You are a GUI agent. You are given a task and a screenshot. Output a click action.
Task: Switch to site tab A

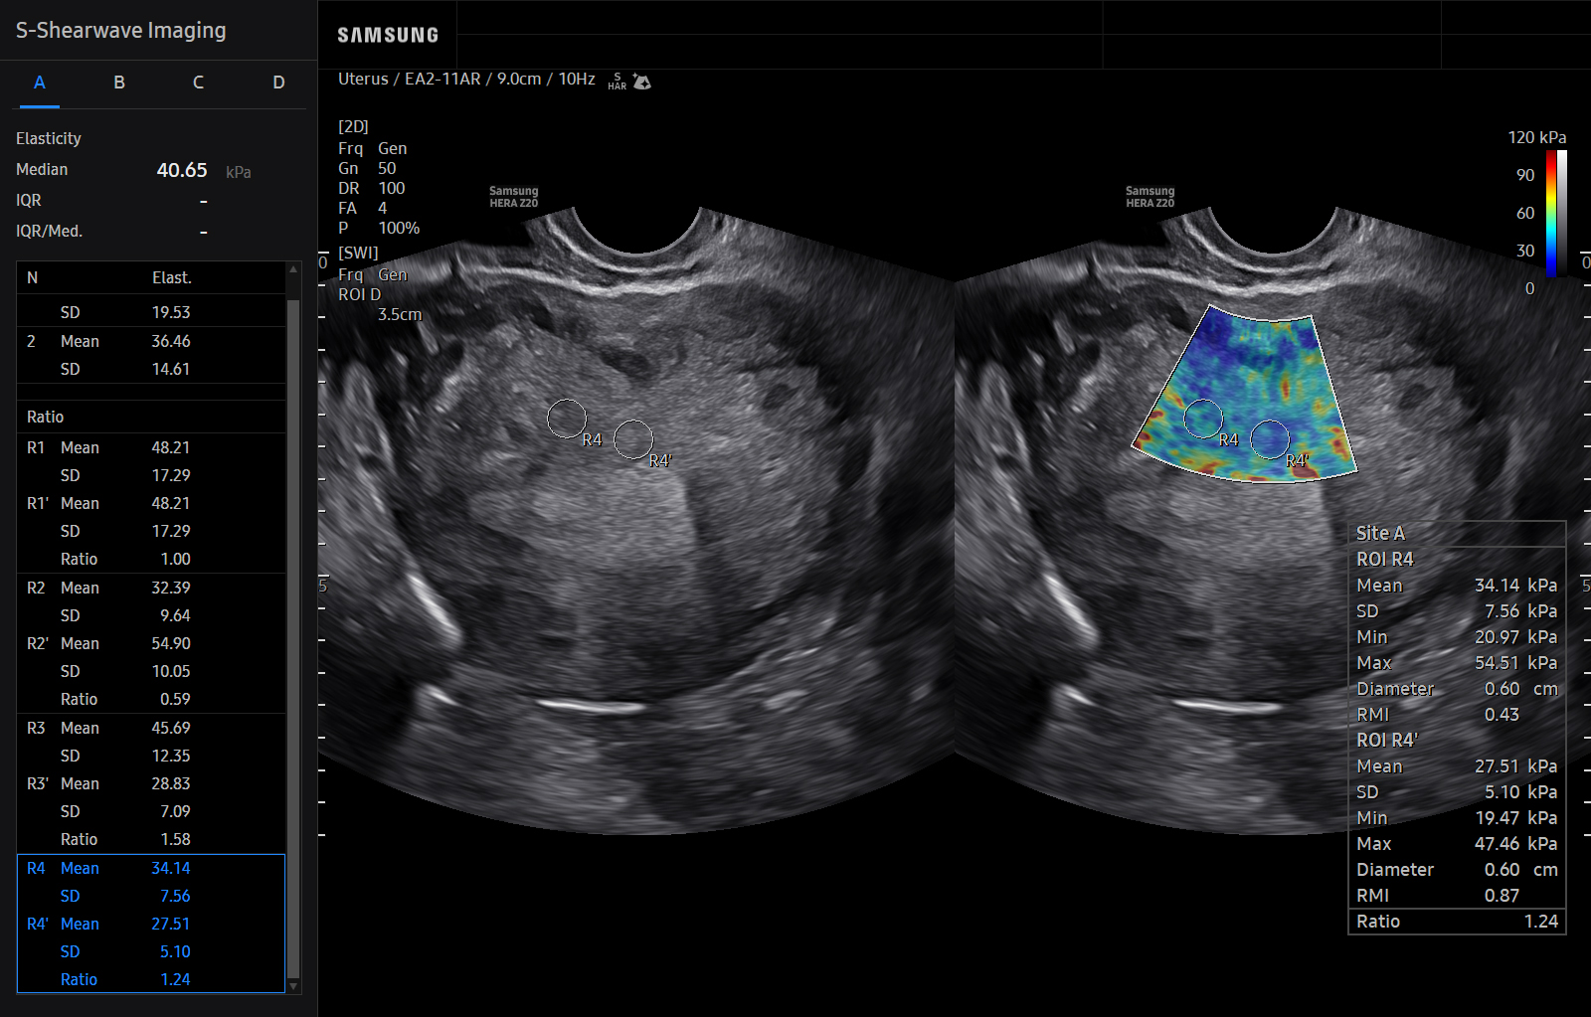click(40, 83)
